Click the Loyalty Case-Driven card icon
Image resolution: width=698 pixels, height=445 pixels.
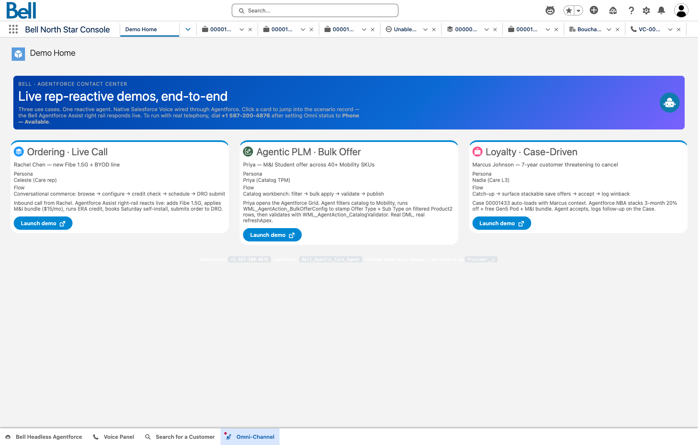click(x=477, y=152)
